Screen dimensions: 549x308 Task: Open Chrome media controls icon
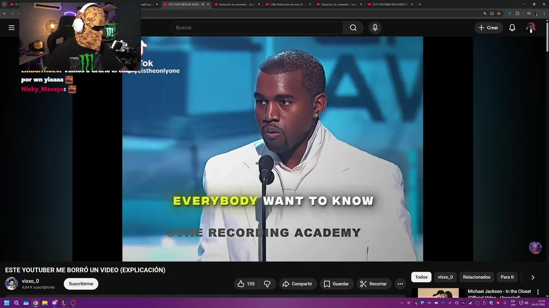tap(528, 13)
